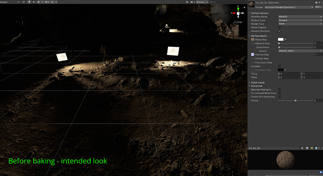The width and height of the screenshot is (323, 176).
Task: Uncheck the Receive Shadows checkbox
Action: click(279, 31)
